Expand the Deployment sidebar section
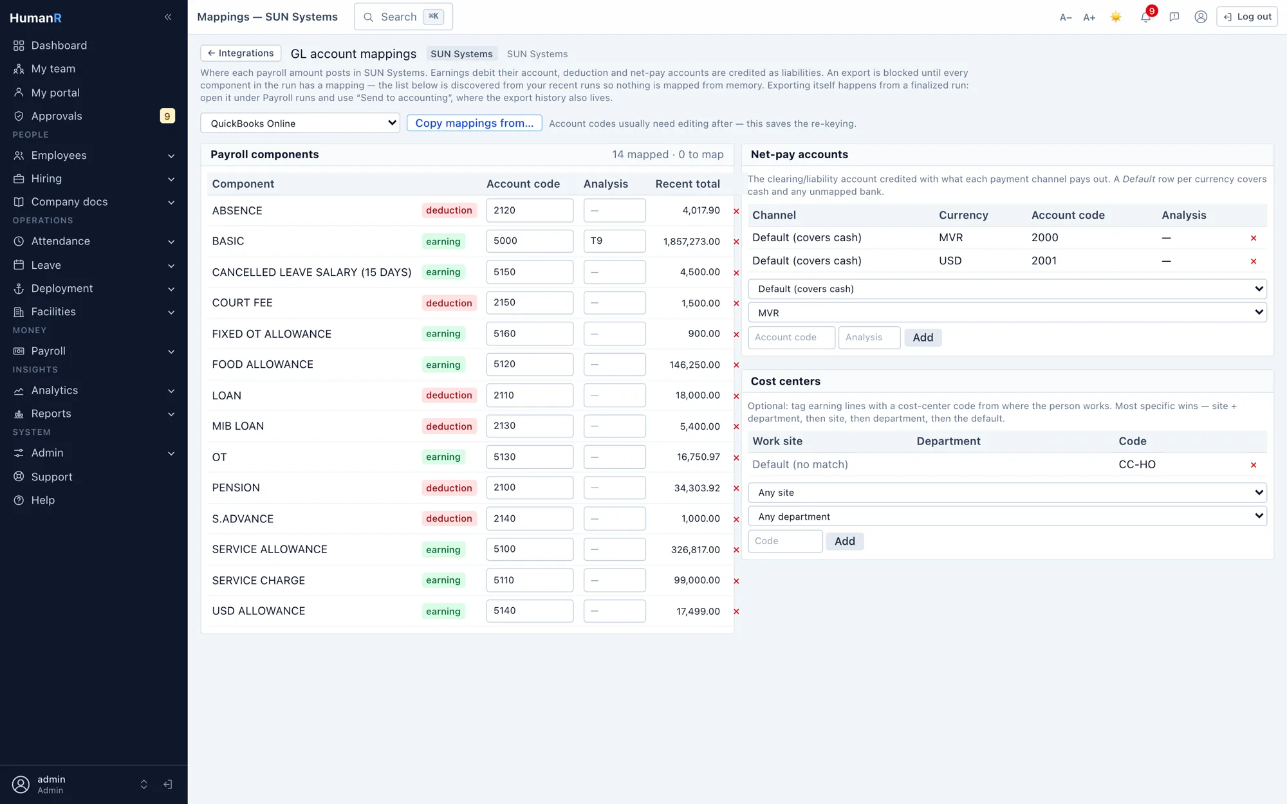The image size is (1287, 804). click(x=94, y=288)
